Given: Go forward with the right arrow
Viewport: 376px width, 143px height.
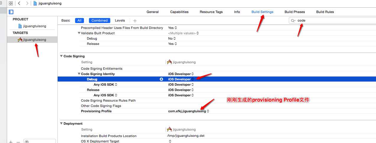Looking at the screenshot, I should point(27,3).
